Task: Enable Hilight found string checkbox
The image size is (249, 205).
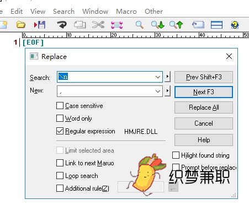Action: [176, 155]
